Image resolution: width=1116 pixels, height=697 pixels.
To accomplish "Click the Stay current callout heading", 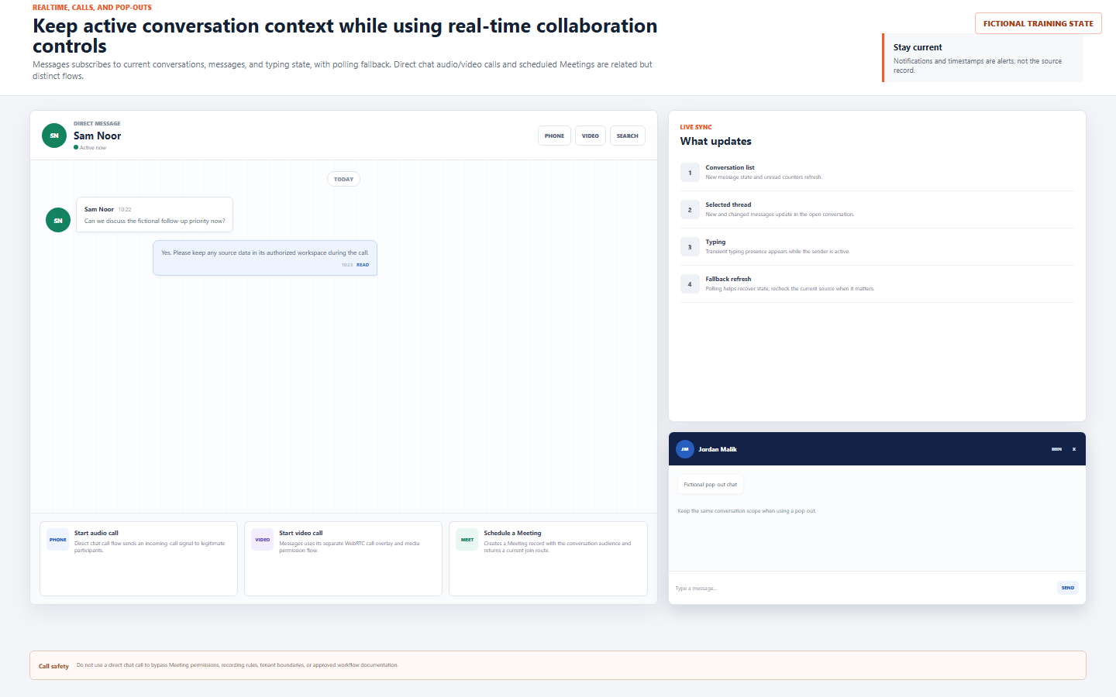I will tap(918, 47).
